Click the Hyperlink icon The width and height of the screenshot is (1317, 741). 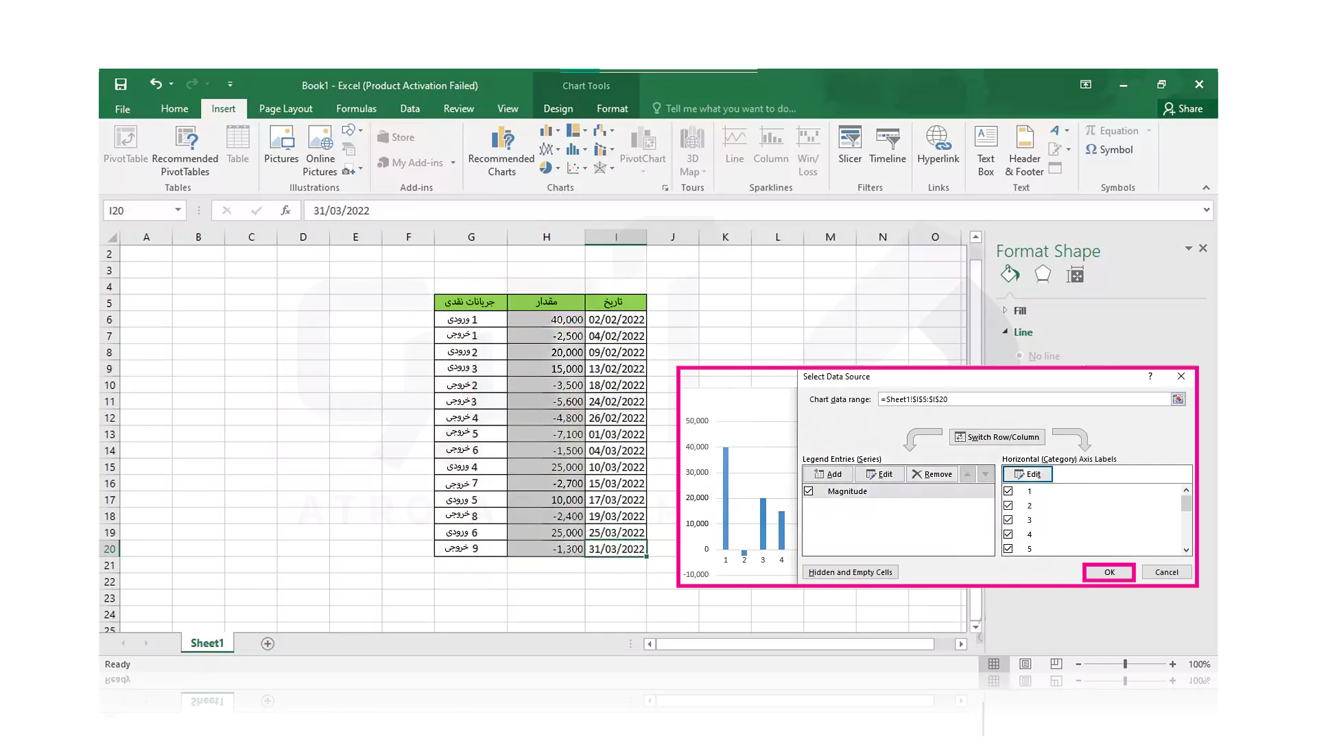(938, 145)
